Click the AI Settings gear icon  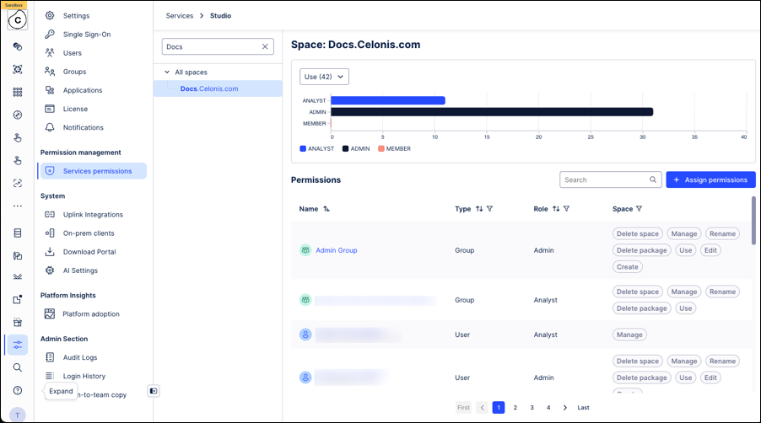50,270
